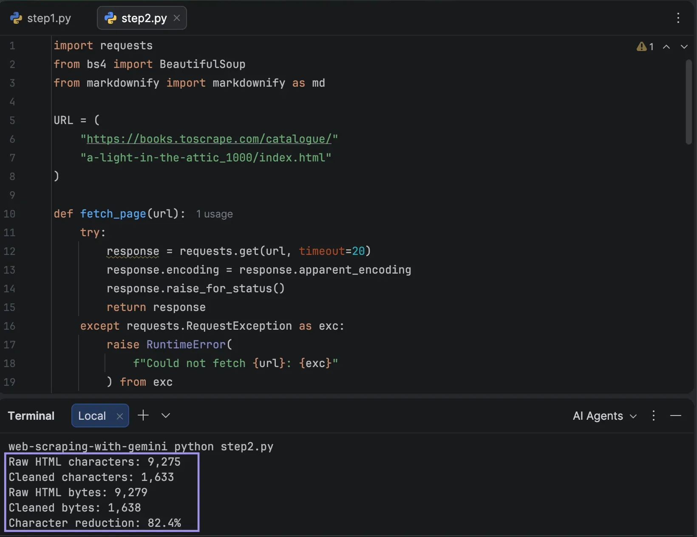Expand the new terminal options dropdown
The image size is (697, 537).
(166, 415)
